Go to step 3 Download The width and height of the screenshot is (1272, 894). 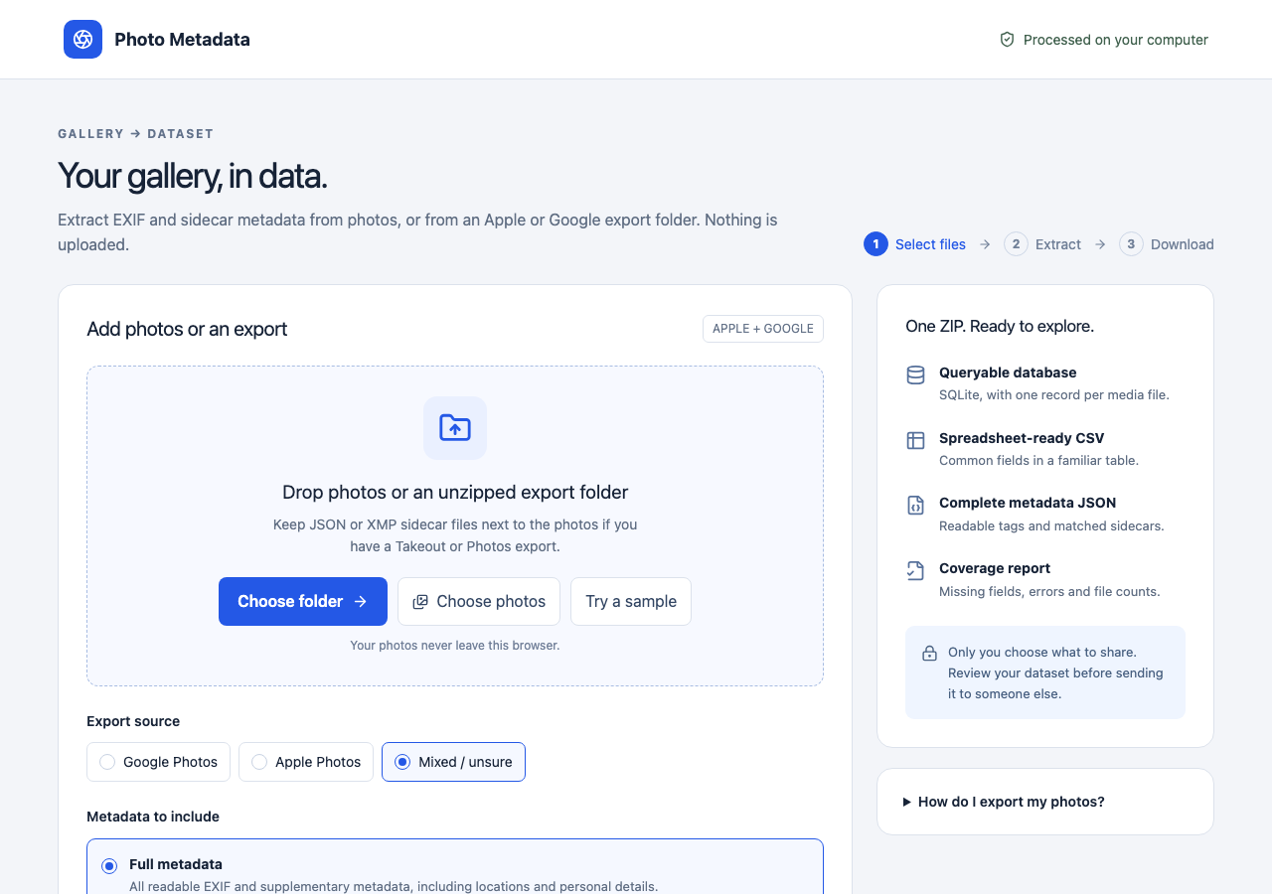(x=1167, y=244)
